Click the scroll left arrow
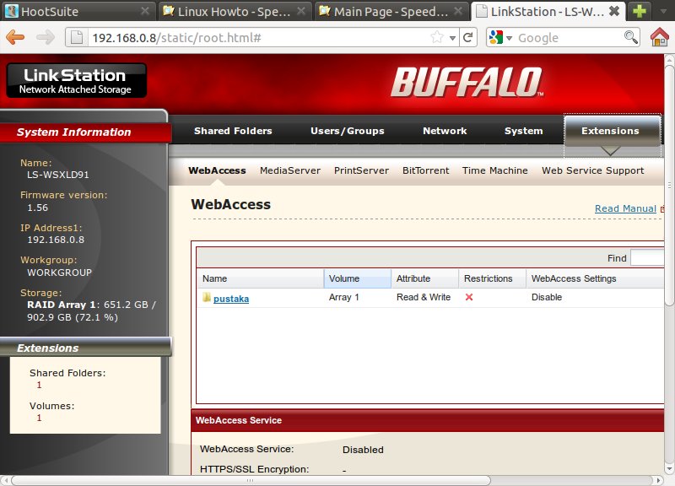 click(6, 480)
